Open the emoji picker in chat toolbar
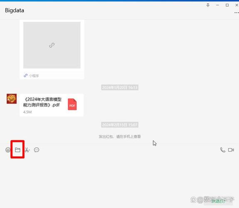239x208 pixels. [8, 150]
